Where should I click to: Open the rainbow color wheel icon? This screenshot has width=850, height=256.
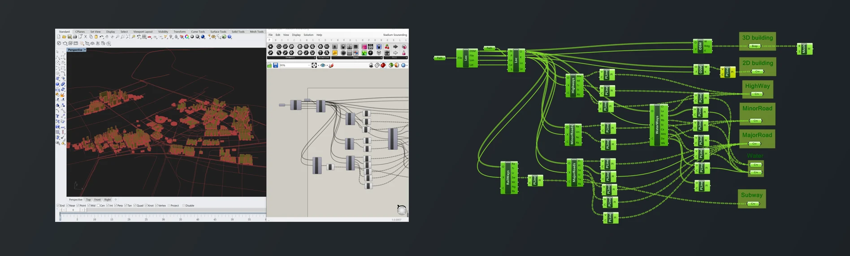(x=187, y=37)
